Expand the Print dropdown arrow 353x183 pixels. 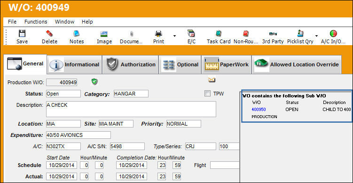(174, 36)
